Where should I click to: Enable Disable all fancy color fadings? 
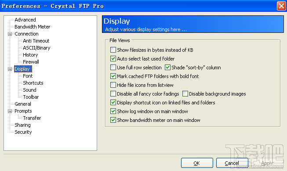click(113, 94)
